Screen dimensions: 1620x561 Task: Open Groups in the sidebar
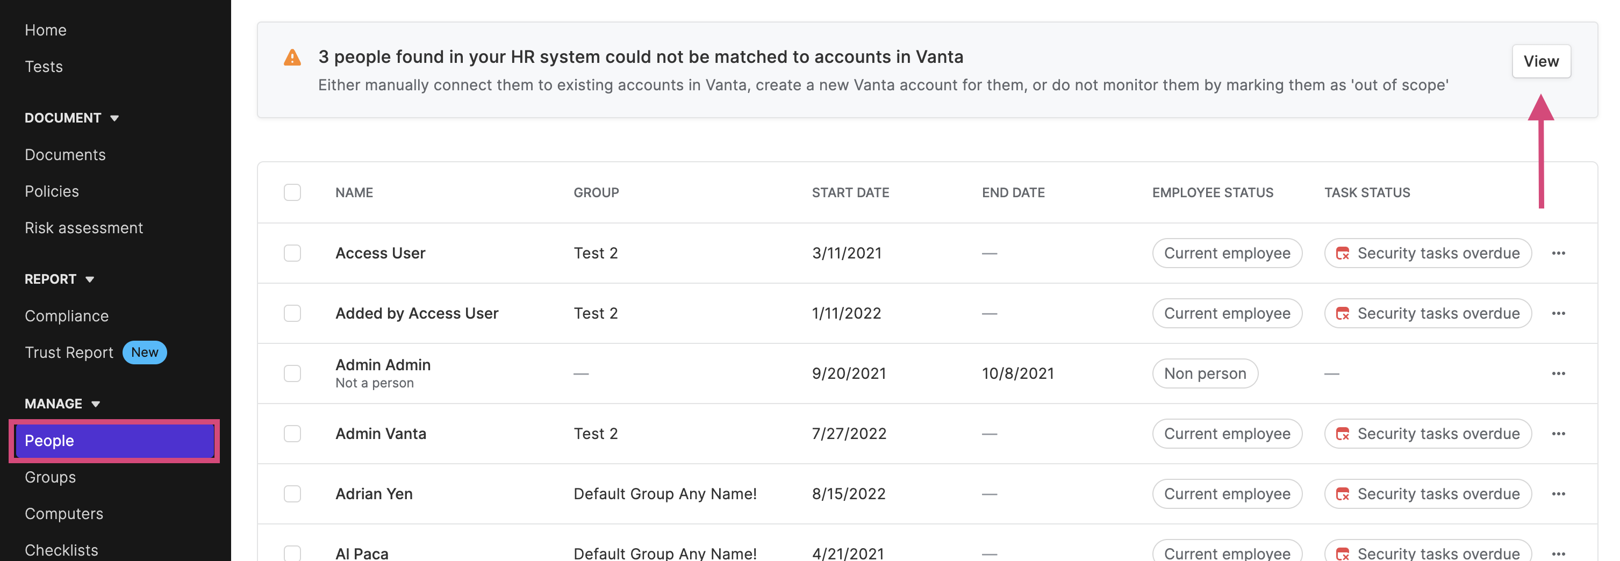[51, 477]
